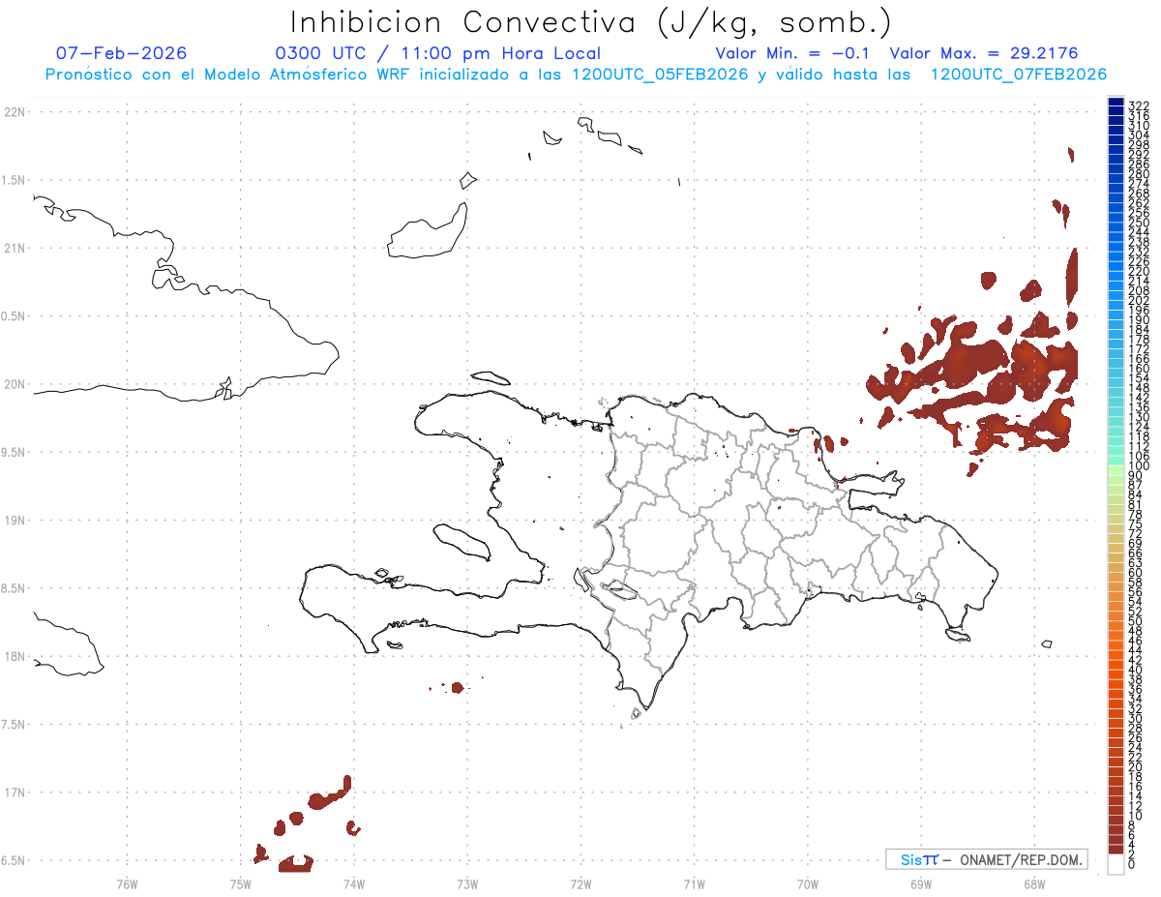This screenshot has width=1161, height=897.
Task: Click the white '0' swatch in the color bar
Action: pos(1116,864)
